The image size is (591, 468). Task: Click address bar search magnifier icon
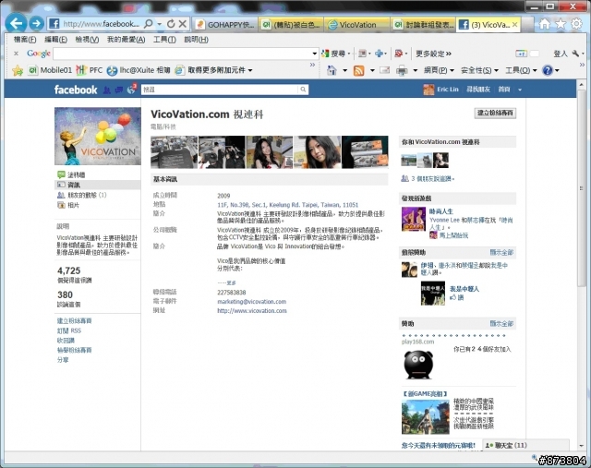click(x=149, y=24)
